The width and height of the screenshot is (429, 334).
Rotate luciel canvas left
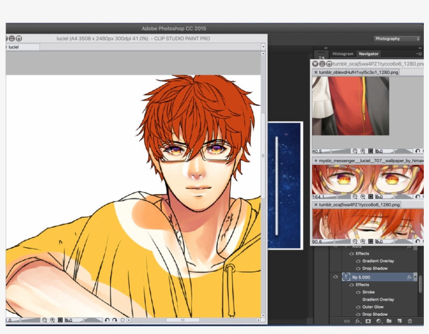tap(107, 320)
